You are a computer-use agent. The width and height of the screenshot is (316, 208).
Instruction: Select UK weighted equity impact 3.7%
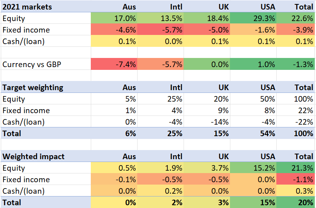tap(207, 168)
